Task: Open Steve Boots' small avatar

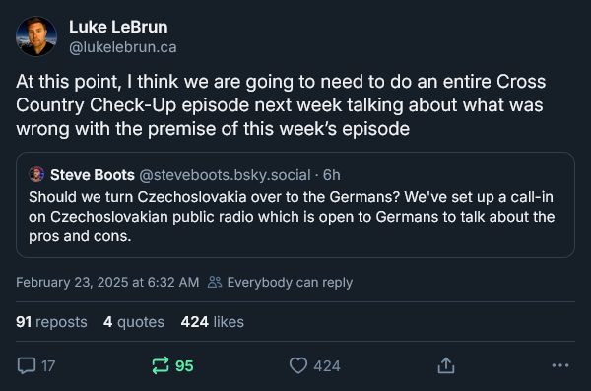Action: click(x=36, y=175)
